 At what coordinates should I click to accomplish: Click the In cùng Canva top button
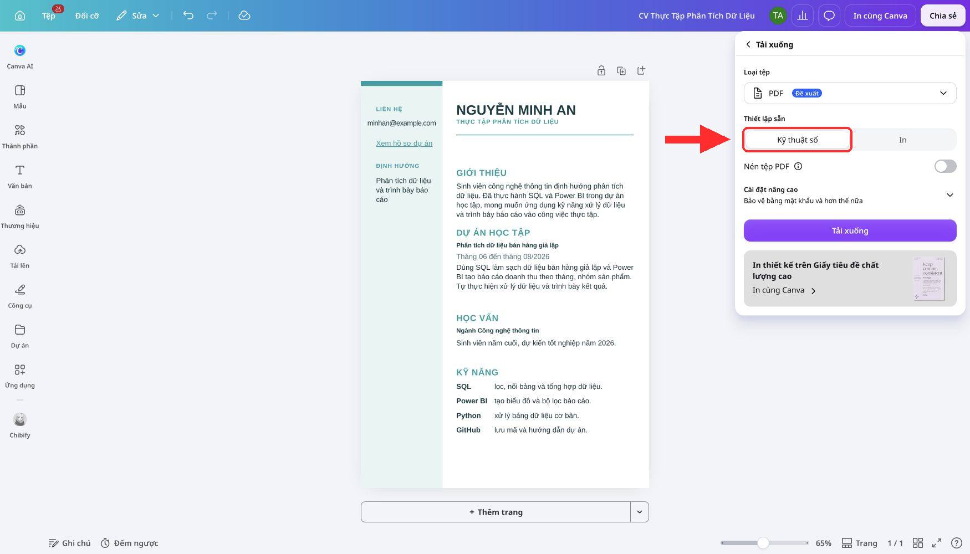[x=880, y=16]
